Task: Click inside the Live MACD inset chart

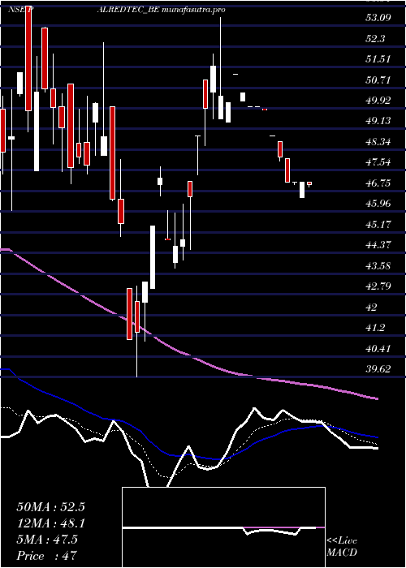Action: click(223, 527)
